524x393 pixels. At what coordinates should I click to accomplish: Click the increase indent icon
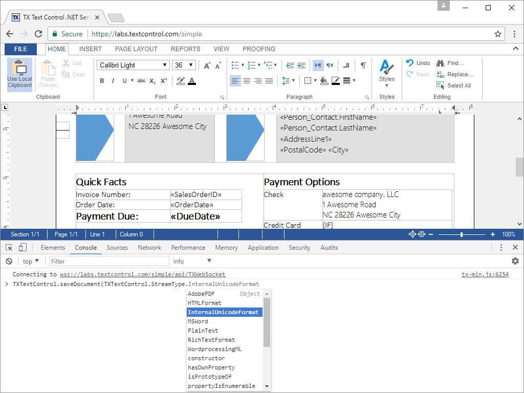[x=301, y=65]
